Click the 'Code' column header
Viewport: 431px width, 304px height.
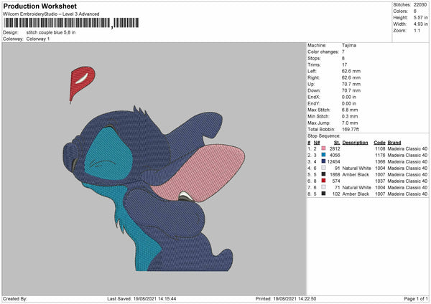(379, 143)
